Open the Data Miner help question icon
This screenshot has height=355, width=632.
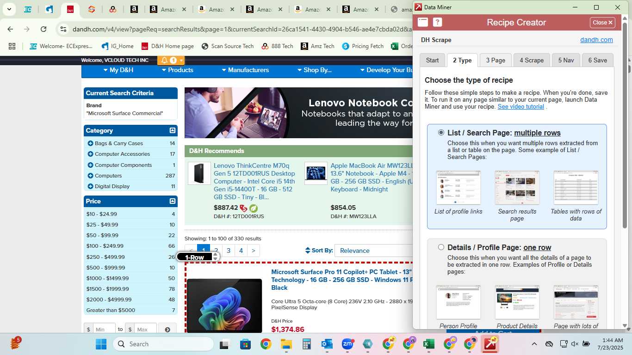pos(438,22)
